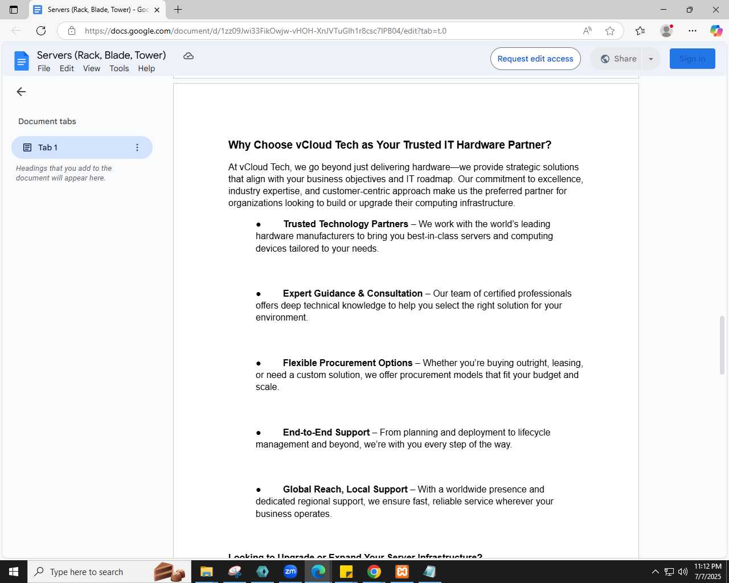Click the browser back arrow
The width and height of the screenshot is (729, 583).
[16, 31]
